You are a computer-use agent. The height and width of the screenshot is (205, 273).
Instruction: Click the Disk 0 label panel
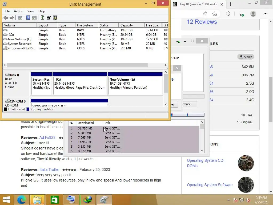(x=17, y=83)
